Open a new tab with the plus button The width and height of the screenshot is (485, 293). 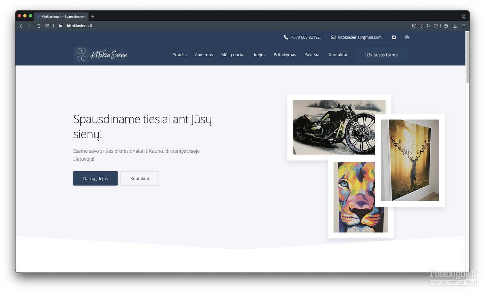[93, 16]
